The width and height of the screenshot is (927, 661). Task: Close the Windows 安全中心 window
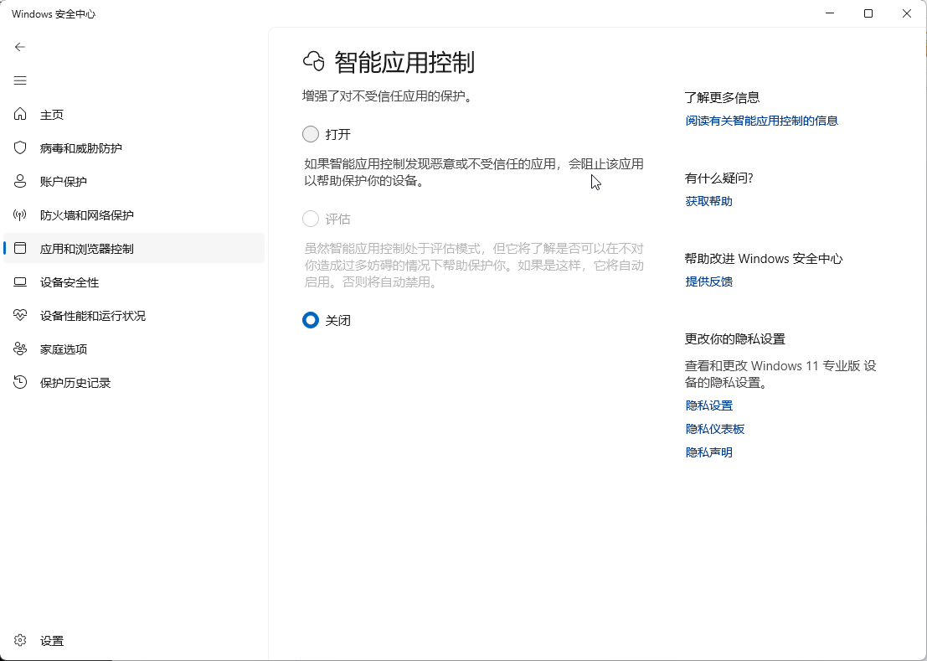coord(907,13)
